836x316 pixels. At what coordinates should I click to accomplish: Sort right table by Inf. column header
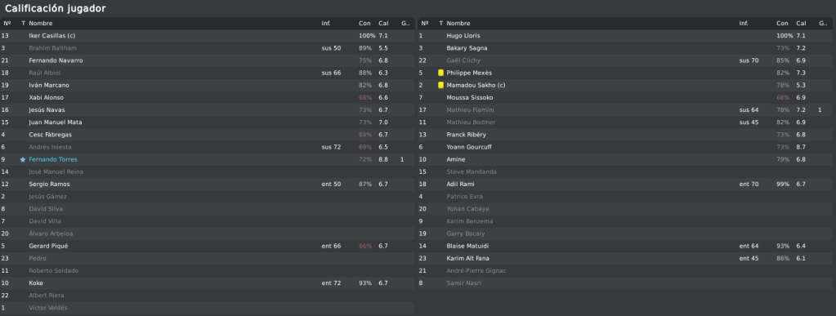coord(743,24)
